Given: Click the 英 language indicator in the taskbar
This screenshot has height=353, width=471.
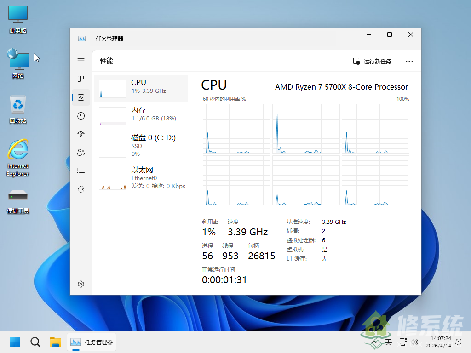Looking at the screenshot, I should [388, 342].
